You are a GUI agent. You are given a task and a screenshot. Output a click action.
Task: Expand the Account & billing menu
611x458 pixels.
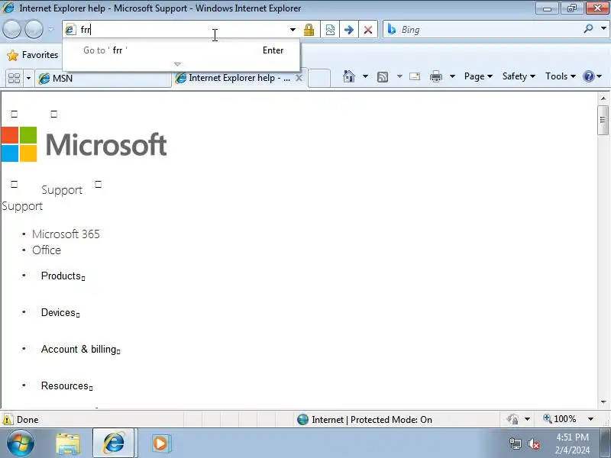click(x=80, y=349)
